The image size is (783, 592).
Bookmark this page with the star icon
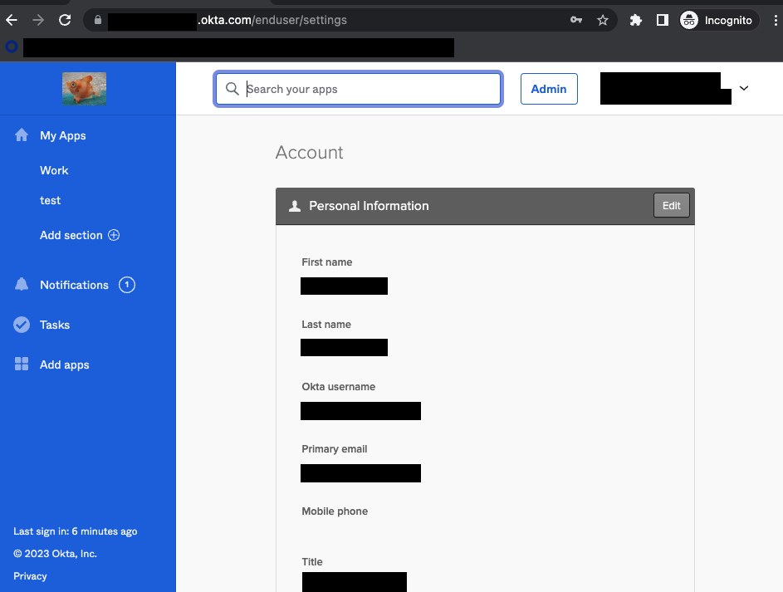tap(603, 20)
